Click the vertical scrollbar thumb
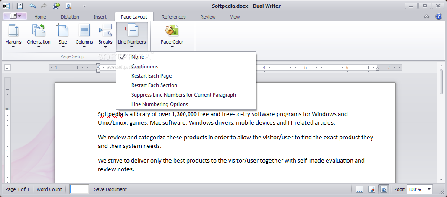The image size is (447, 197). point(441,82)
